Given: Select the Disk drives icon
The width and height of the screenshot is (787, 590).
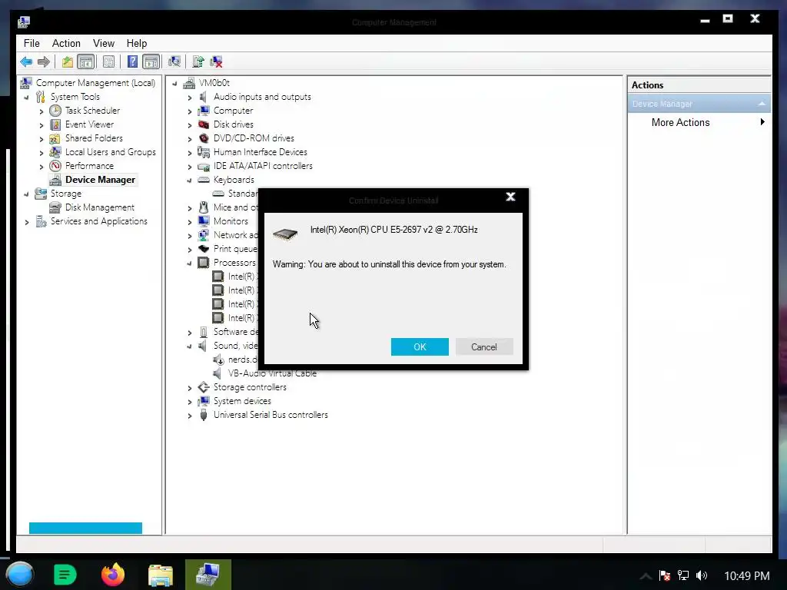Looking at the screenshot, I should 203,124.
